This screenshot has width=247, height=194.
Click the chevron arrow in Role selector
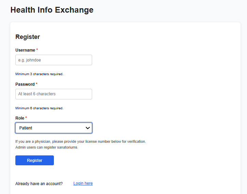(x=88, y=128)
